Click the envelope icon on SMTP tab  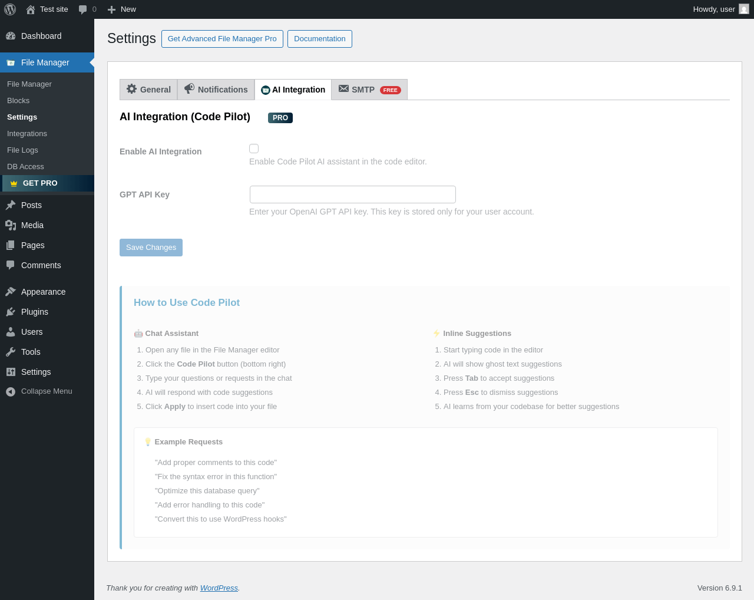(x=343, y=88)
